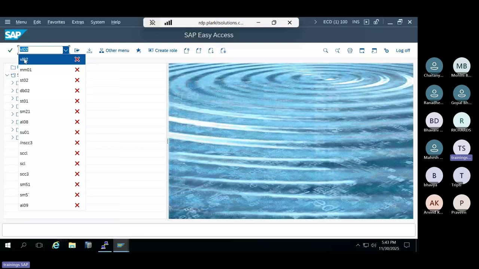The width and height of the screenshot is (479, 269).
Task: Open the Customize Layout gear icon
Action: click(x=387, y=50)
